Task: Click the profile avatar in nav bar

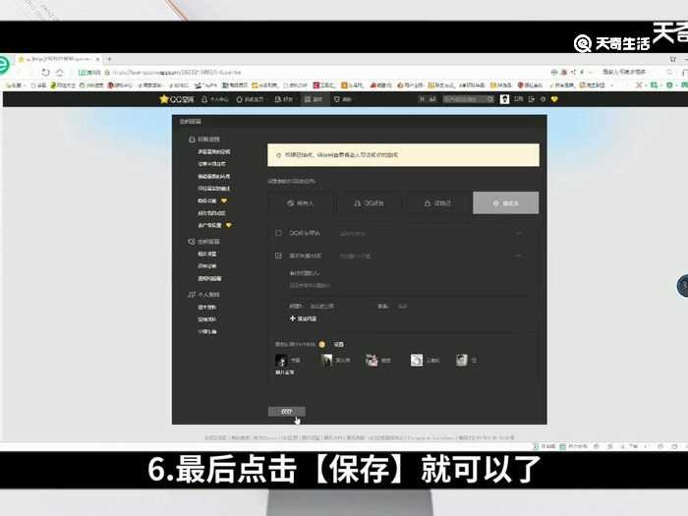Action: 504,99
